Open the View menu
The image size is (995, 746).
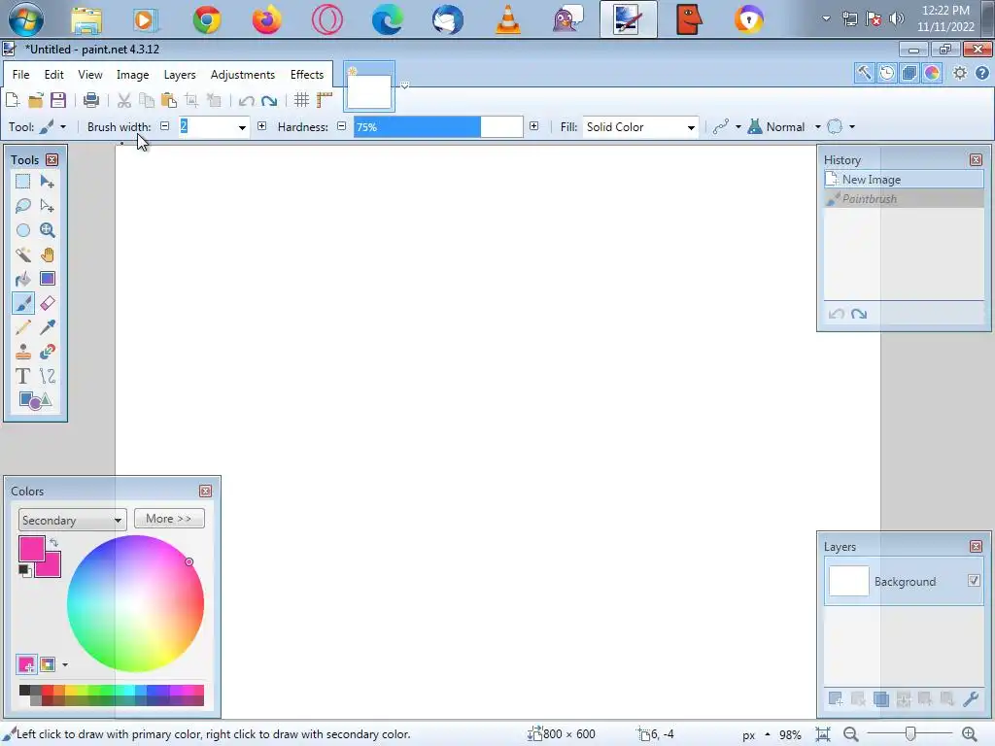click(x=90, y=74)
